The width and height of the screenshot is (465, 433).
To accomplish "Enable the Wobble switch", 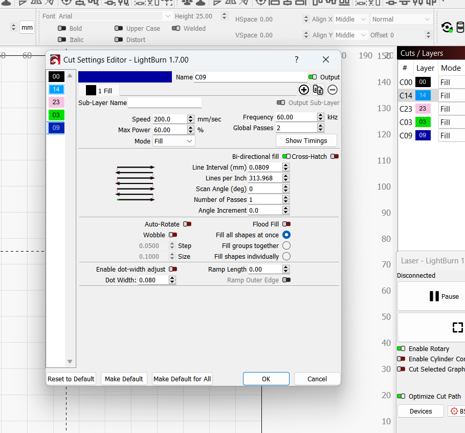I will [x=173, y=235].
